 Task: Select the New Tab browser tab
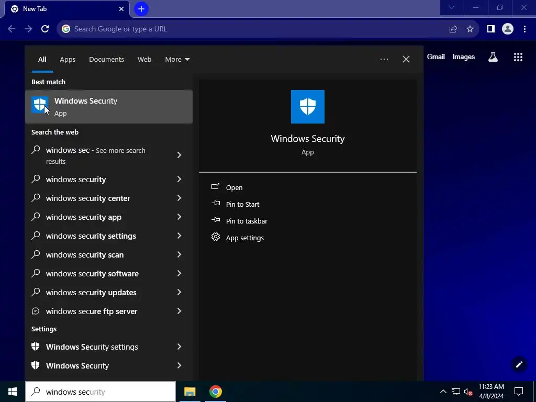point(67,9)
